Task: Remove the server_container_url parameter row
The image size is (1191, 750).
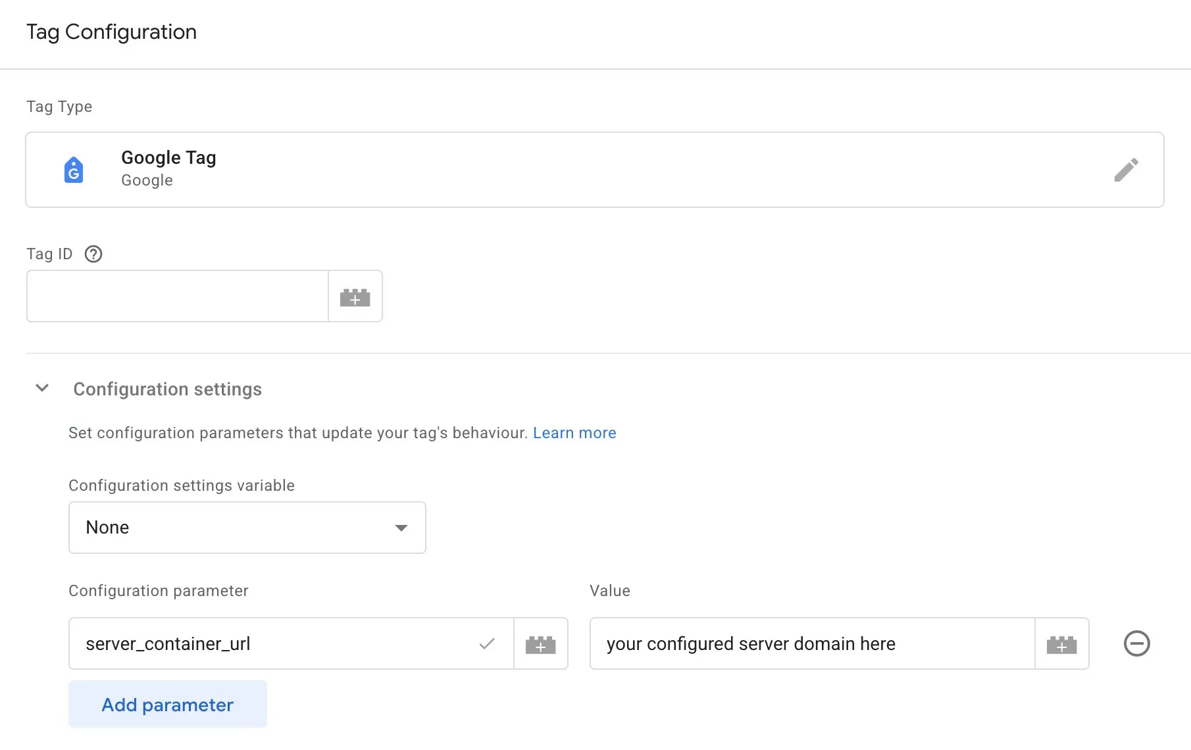Action: (x=1136, y=643)
